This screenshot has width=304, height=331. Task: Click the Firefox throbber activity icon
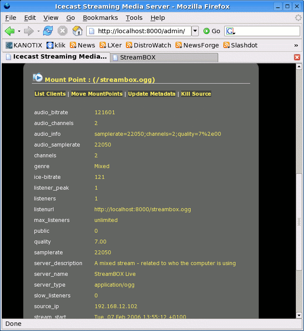click(x=298, y=18)
